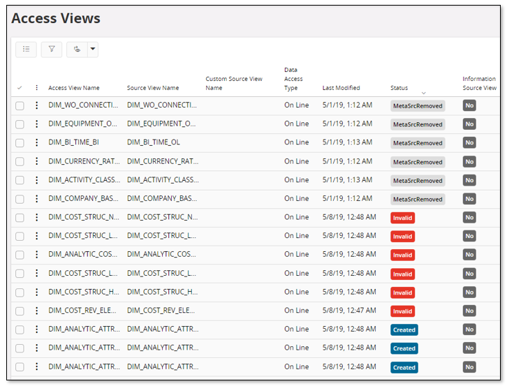Open row menu for DIM_WO_CONNECTI row
This screenshot has width=507, height=386.
tap(37, 105)
